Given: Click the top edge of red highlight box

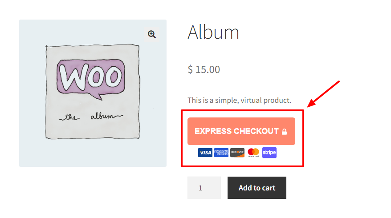Looking at the screenshot, I should (x=242, y=110).
